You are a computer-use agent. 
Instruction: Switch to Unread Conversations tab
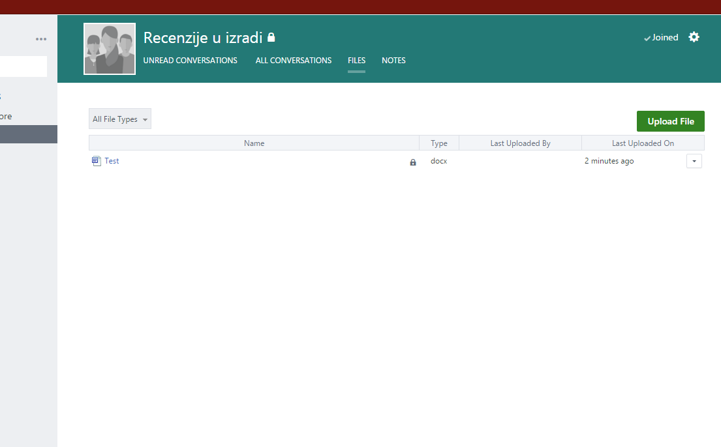pyautogui.click(x=190, y=61)
